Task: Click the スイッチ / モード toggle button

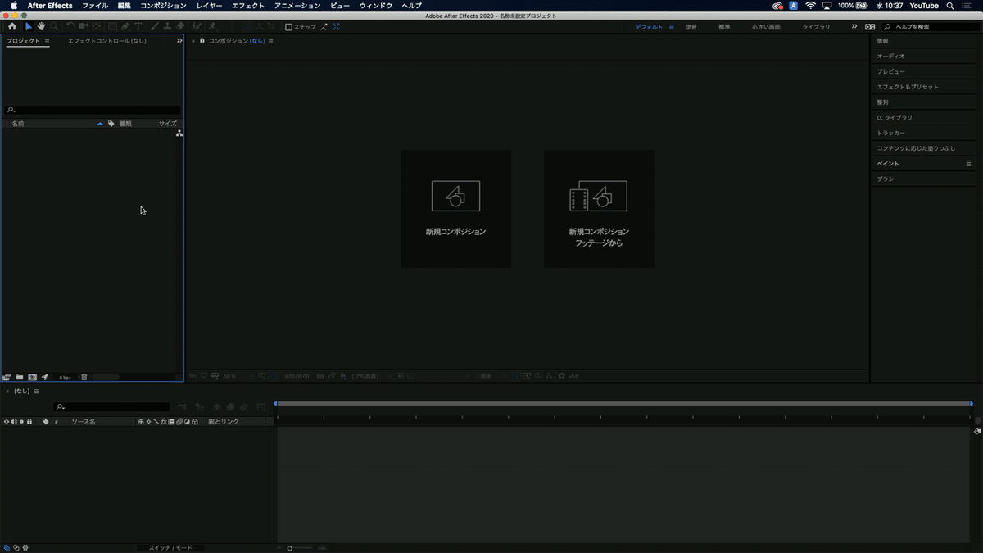Action: [x=170, y=547]
